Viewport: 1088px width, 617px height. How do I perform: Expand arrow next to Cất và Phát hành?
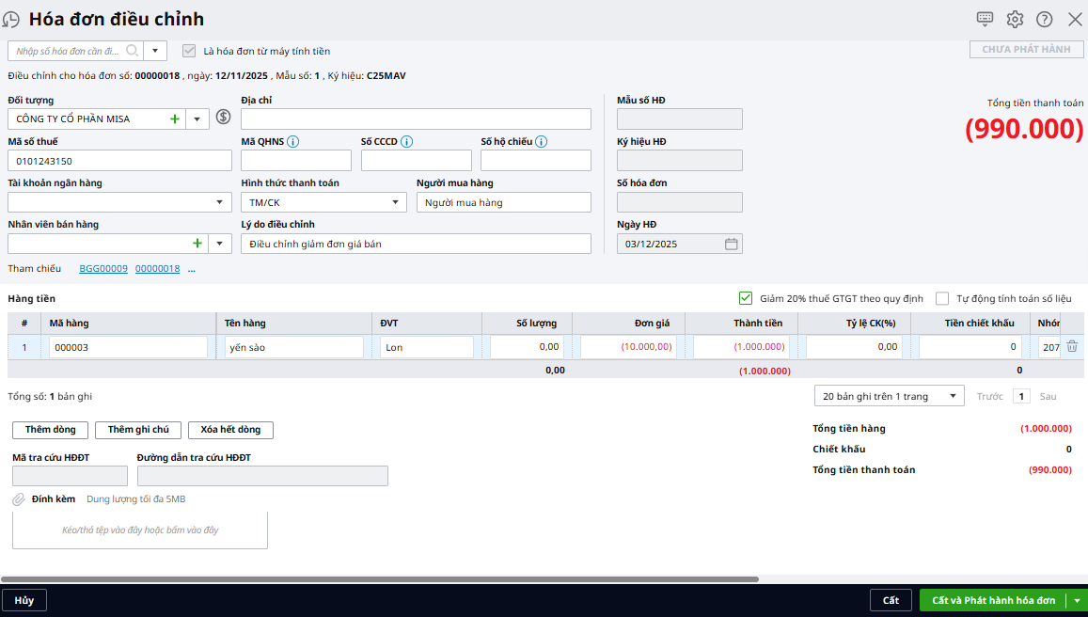tap(1077, 600)
